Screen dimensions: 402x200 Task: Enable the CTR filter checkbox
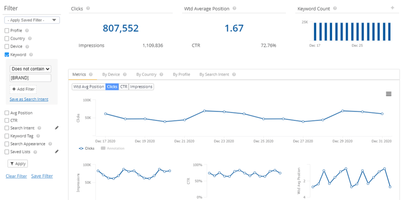(7, 120)
